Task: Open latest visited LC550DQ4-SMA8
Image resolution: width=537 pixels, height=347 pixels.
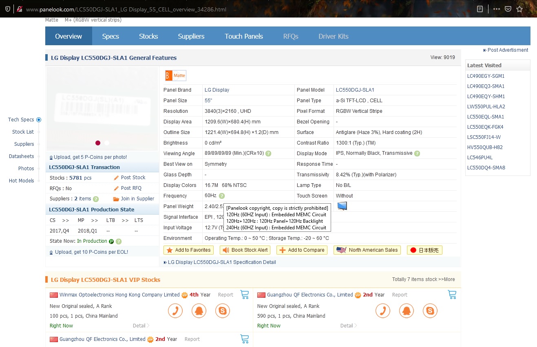Action: pyautogui.click(x=486, y=168)
